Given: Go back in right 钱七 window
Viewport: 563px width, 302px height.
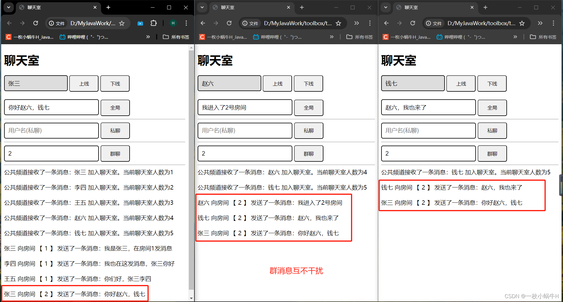Looking at the screenshot, I should point(386,23).
